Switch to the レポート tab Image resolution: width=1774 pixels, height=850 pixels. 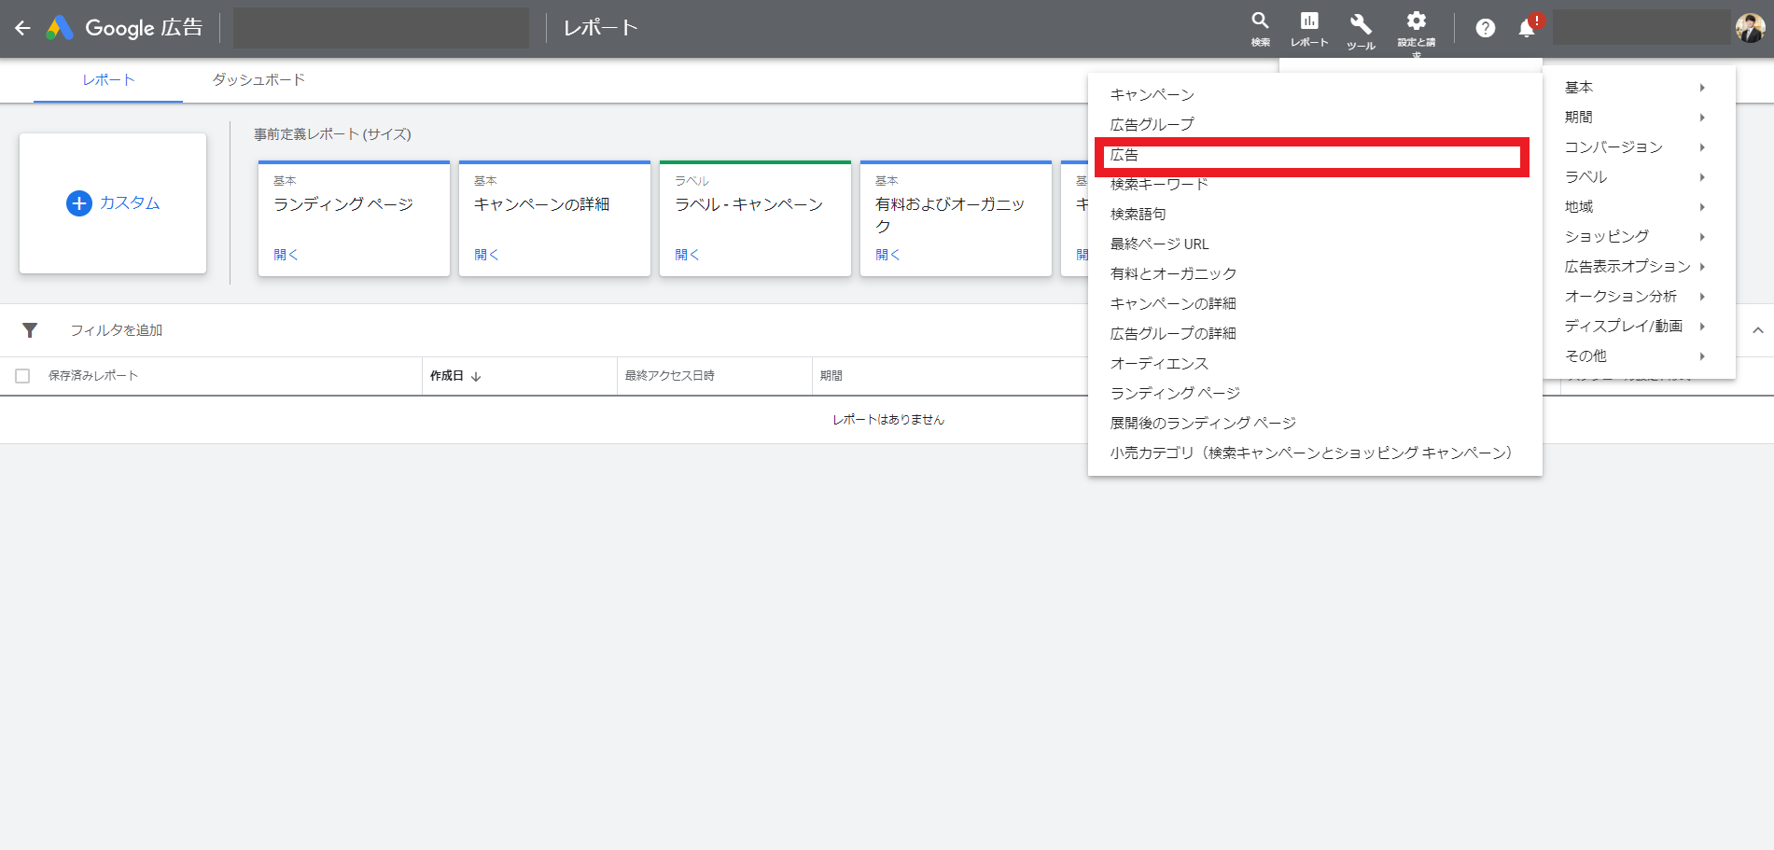(108, 80)
